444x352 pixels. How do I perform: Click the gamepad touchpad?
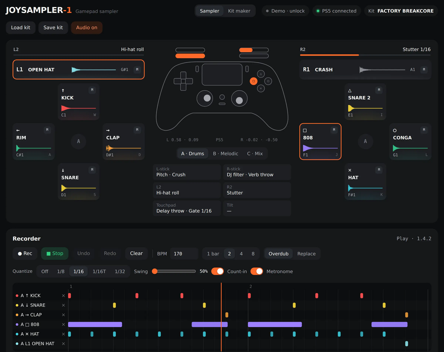(222, 75)
